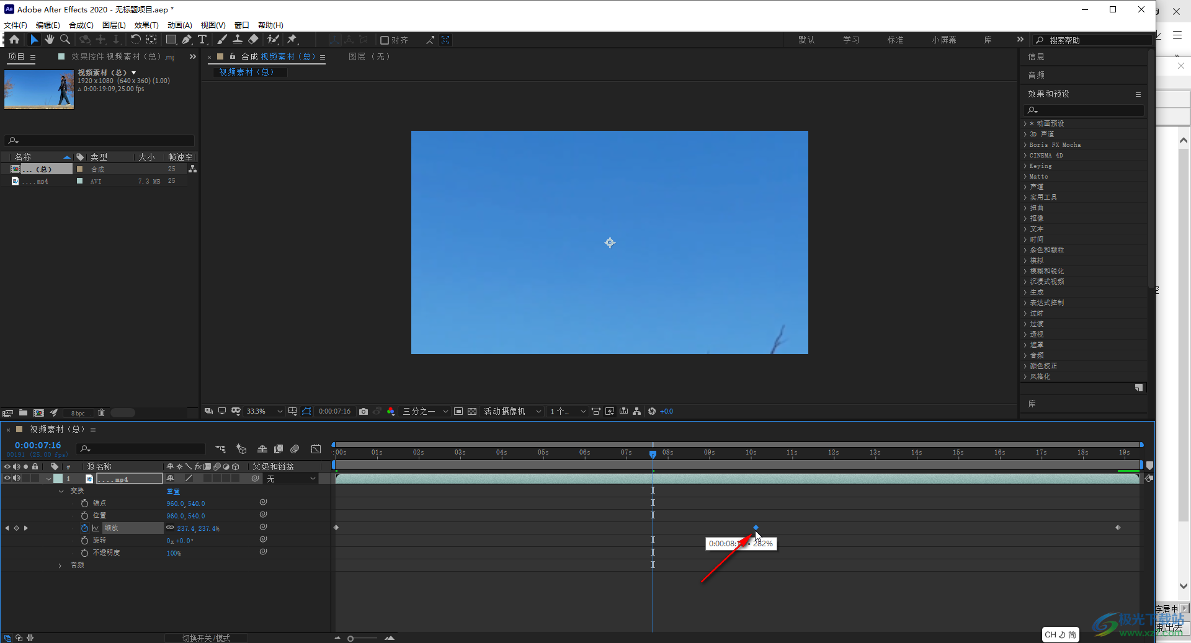Image resolution: width=1191 pixels, height=643 pixels.
Task: Select the Selection arrow tool
Action: coord(34,40)
